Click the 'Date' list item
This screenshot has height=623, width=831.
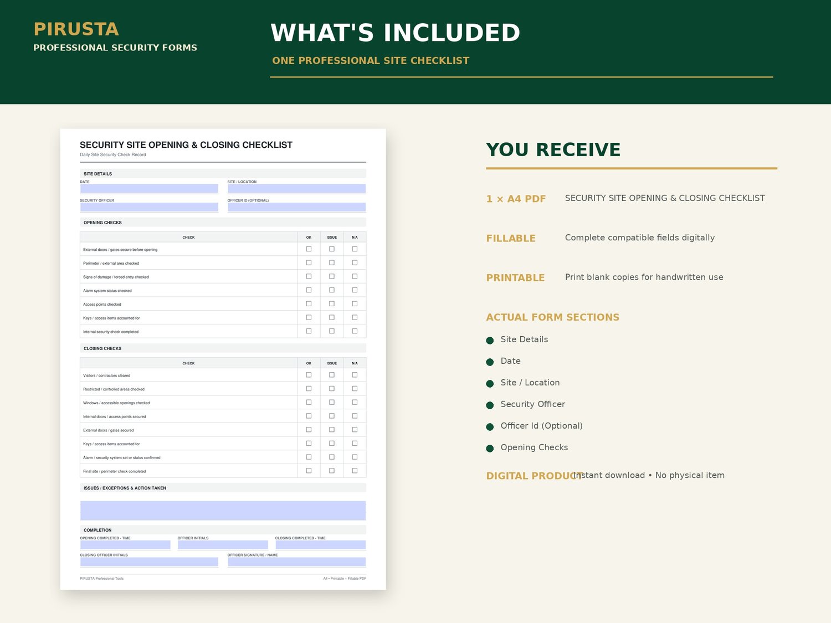pyautogui.click(x=510, y=361)
